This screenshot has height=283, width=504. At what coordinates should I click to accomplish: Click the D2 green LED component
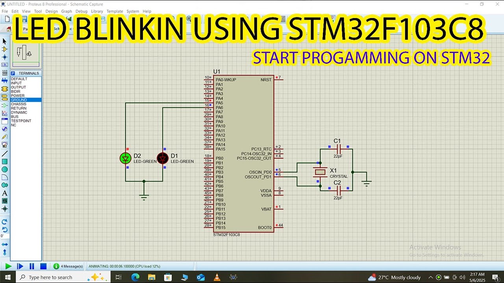tap(126, 158)
